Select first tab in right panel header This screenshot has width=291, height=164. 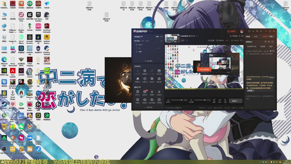(248, 37)
